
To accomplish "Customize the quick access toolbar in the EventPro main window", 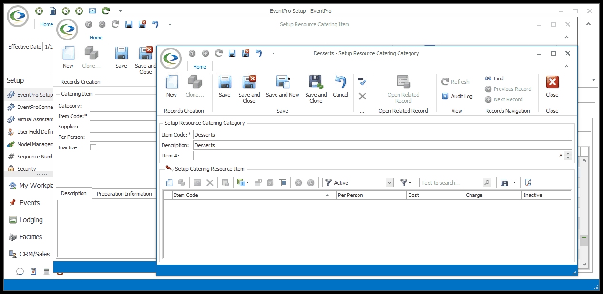I will 120,10.
